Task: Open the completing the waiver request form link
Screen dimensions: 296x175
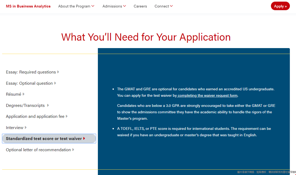Action: [x=207, y=96]
